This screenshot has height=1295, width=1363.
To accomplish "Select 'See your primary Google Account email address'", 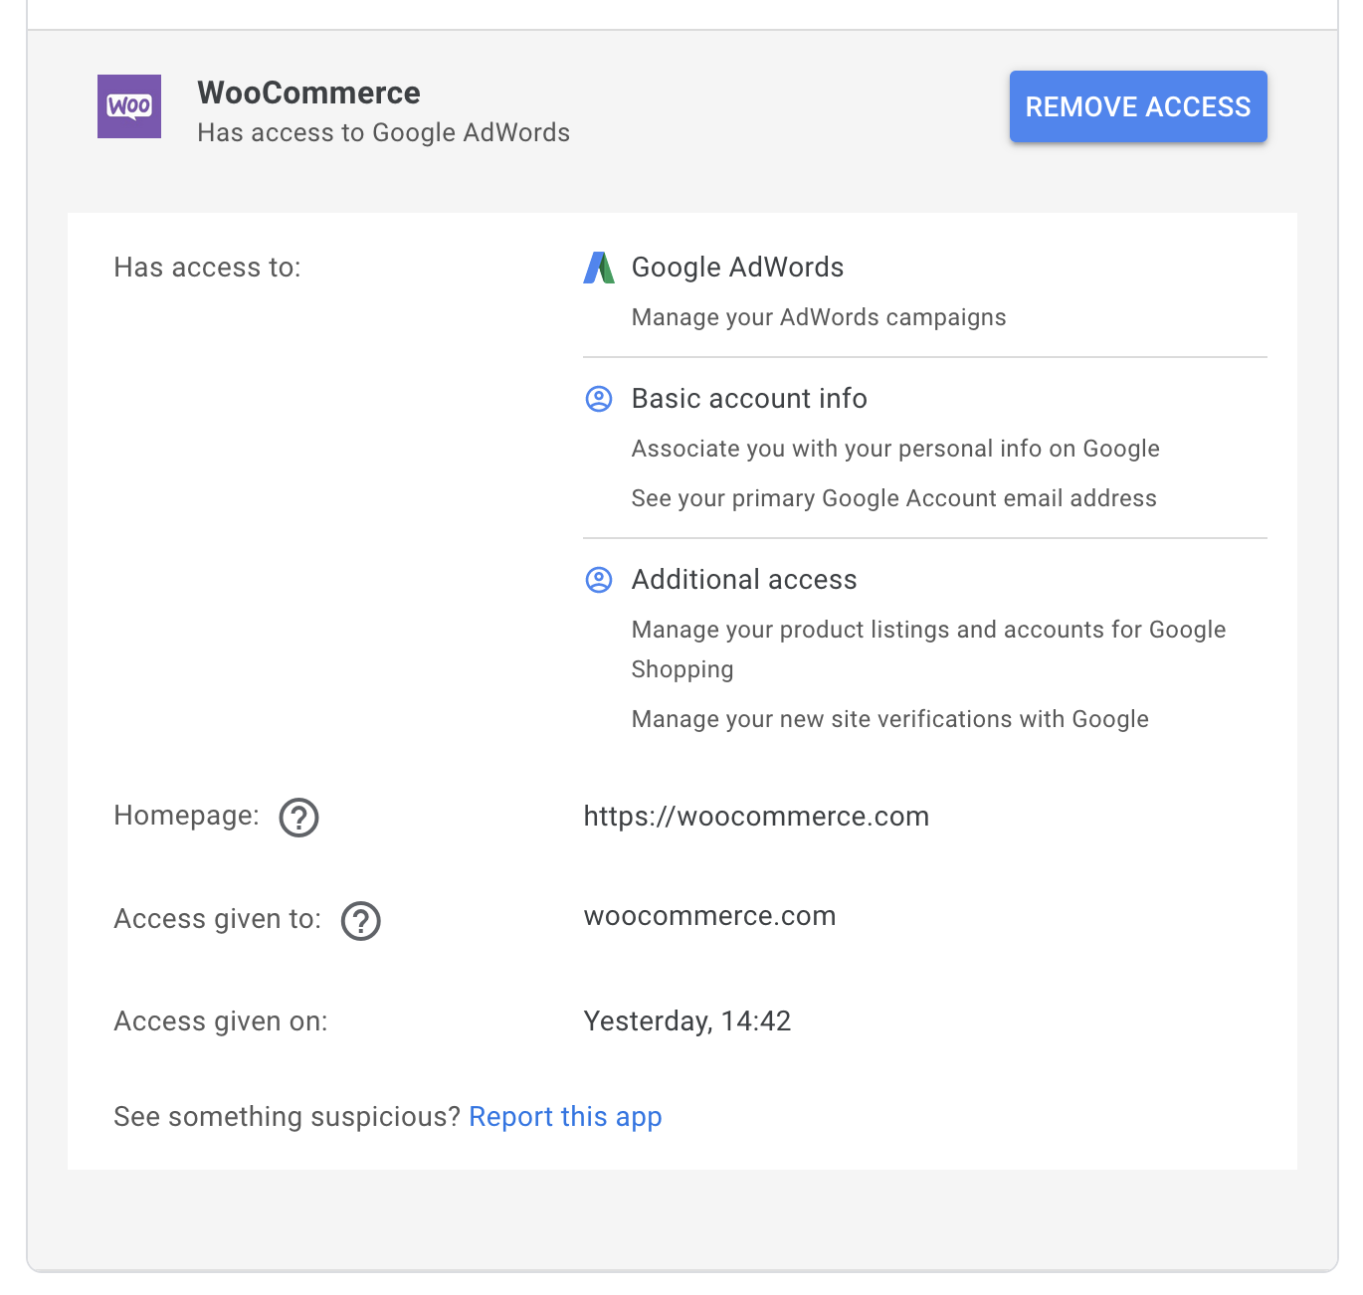I will (x=894, y=498).
